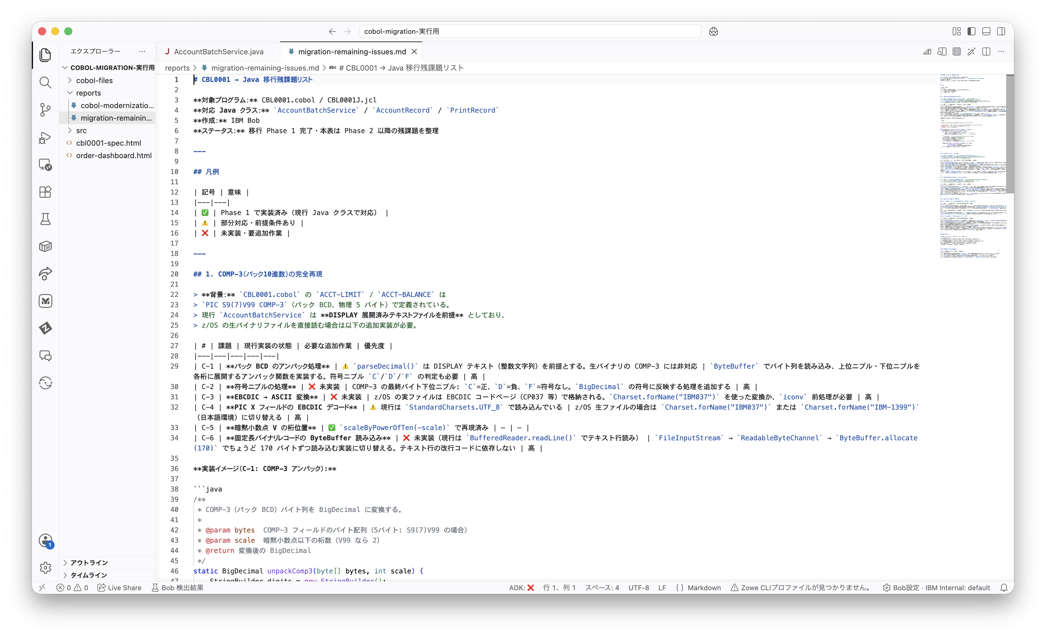Open the Extensions view icon

[x=46, y=192]
